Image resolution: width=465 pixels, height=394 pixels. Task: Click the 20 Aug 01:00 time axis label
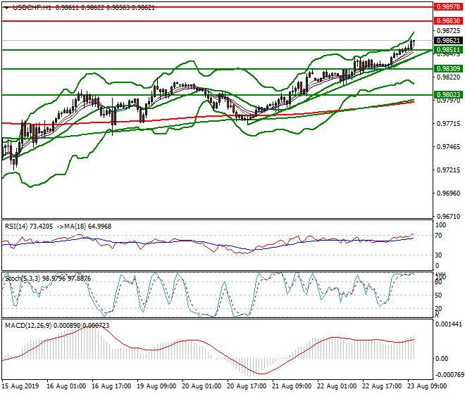coord(201,386)
